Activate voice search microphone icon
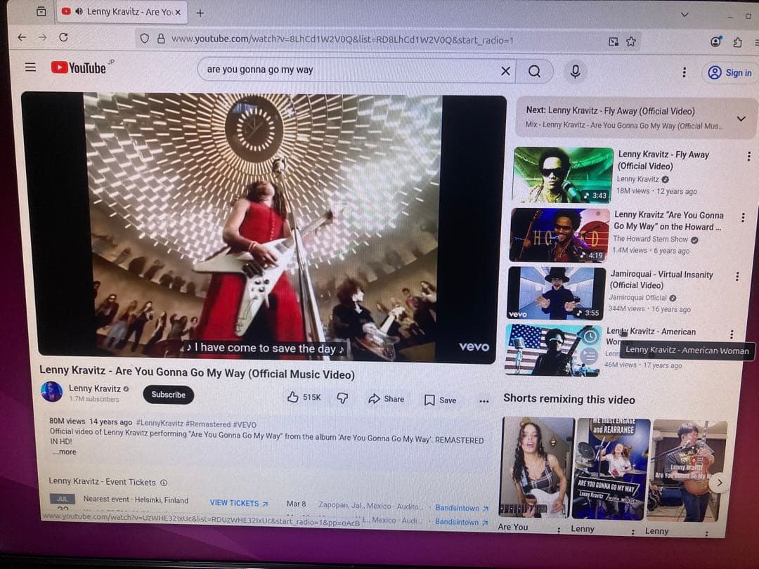Image resolution: width=759 pixels, height=569 pixels. click(575, 72)
